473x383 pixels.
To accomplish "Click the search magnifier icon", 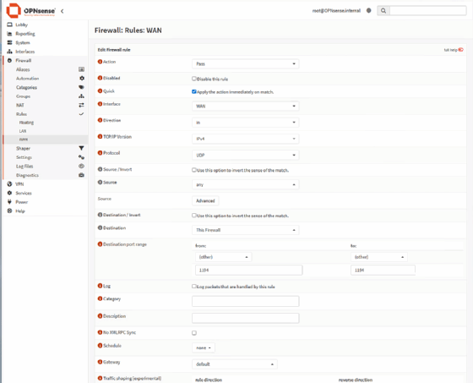I will click(x=383, y=11).
